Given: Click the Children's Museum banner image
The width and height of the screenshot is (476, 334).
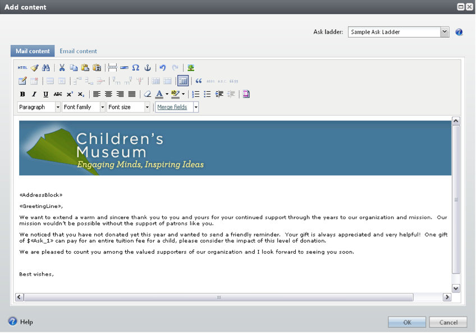Looking at the screenshot, I should coord(235,148).
